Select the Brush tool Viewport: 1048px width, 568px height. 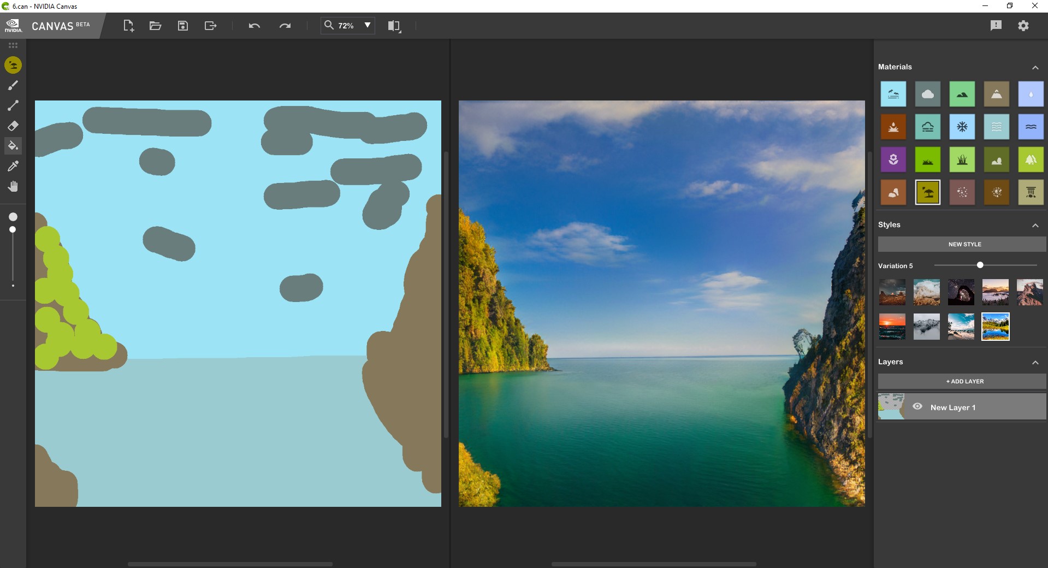pos(13,85)
